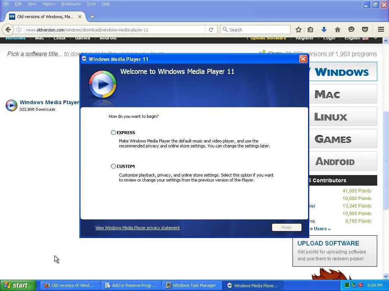Click dialog title bar Media Player icon
Image resolution: width=389 pixels, height=291 pixels.
84,59
